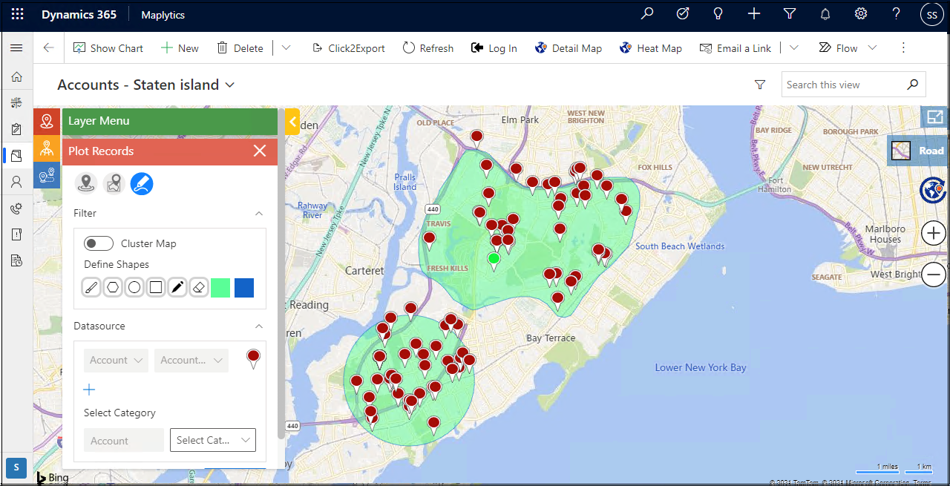
Task: Pick the green shape color swatch
Action: [220, 288]
